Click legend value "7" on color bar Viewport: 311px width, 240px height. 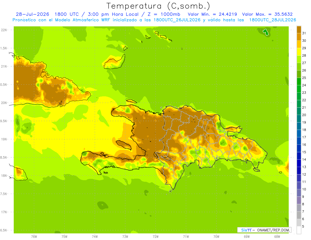(x=303, y=212)
